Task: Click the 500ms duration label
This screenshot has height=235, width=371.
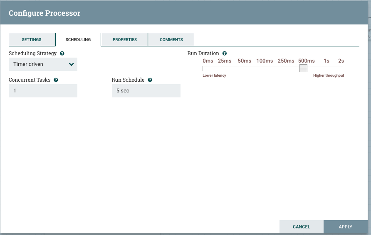Action: tap(307, 61)
